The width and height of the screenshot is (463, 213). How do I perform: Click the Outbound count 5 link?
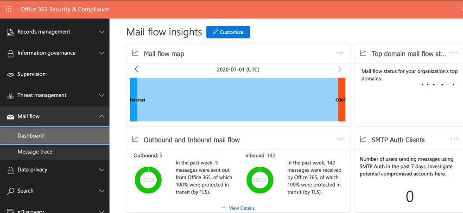(161, 156)
